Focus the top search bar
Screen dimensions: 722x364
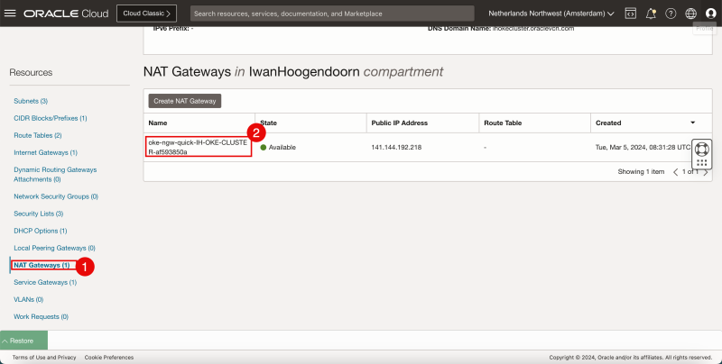(x=332, y=14)
